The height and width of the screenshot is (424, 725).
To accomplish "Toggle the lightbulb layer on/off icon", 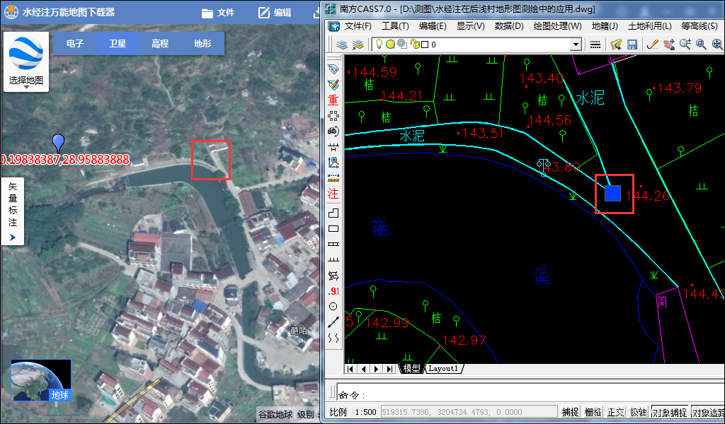I will (379, 45).
